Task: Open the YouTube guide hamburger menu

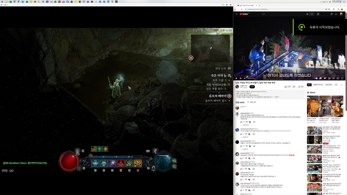Action: pos(236,14)
